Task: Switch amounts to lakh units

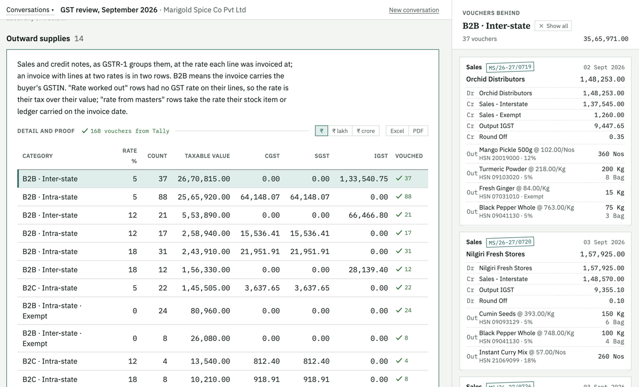Action: pyautogui.click(x=340, y=131)
